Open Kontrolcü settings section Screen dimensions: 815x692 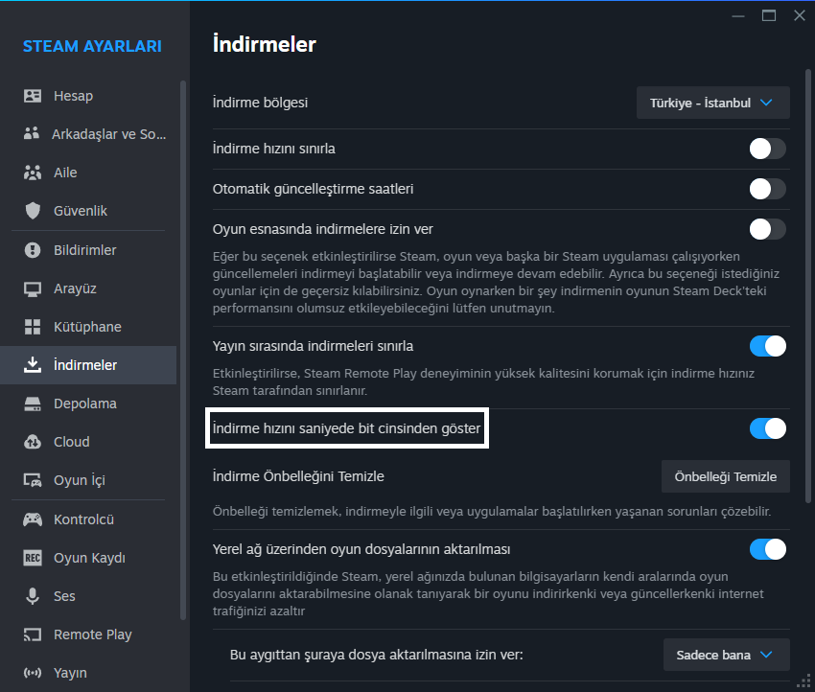(x=88, y=519)
